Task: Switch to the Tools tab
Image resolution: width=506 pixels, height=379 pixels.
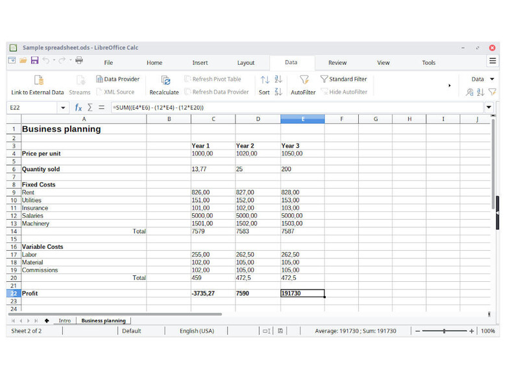Action: click(429, 63)
